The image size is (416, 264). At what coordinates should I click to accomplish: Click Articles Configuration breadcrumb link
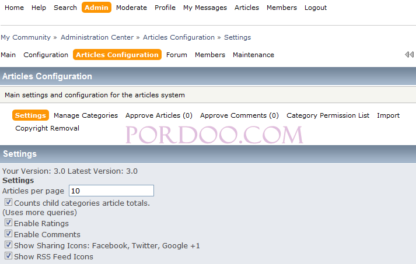tap(179, 37)
